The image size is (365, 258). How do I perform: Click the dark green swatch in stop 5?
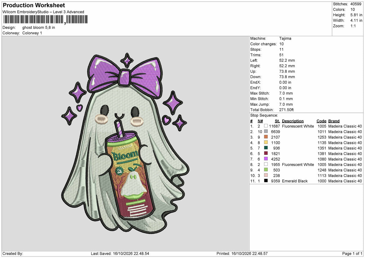[266, 148]
